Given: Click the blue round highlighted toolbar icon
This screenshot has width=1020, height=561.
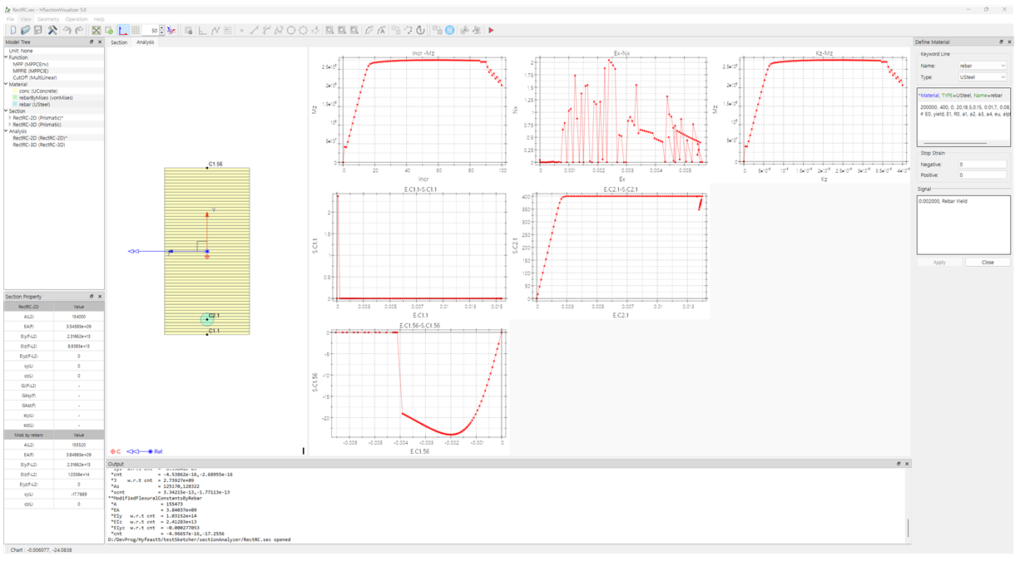Looking at the screenshot, I should tap(449, 30).
